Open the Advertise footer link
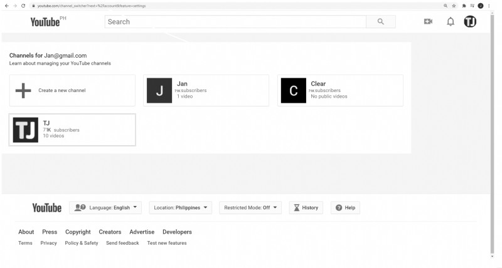Viewport: 502px width, 268px height. click(142, 232)
